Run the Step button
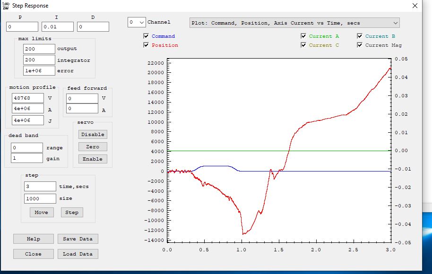This screenshot has width=432, height=274. (72, 213)
